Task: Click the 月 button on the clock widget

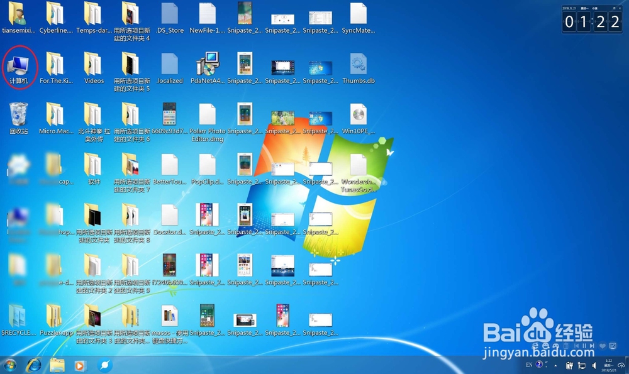Action: [614, 8]
